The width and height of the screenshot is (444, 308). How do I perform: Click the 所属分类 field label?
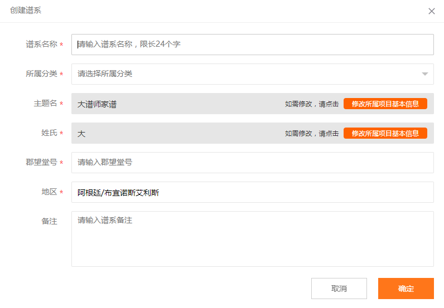[41, 74]
